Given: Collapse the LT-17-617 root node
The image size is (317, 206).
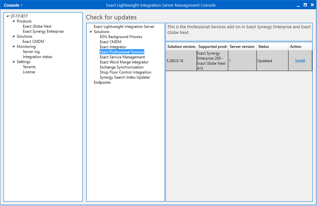Looking at the screenshot, I should click(7, 16).
